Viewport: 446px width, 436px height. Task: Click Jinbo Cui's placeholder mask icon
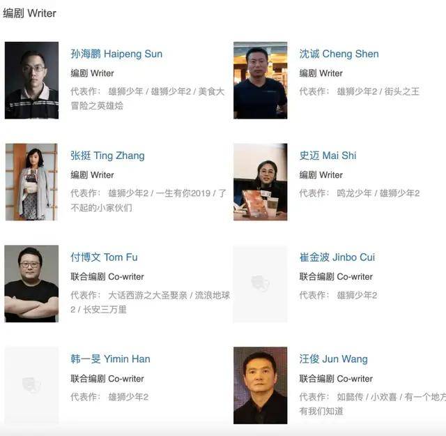[260, 283]
